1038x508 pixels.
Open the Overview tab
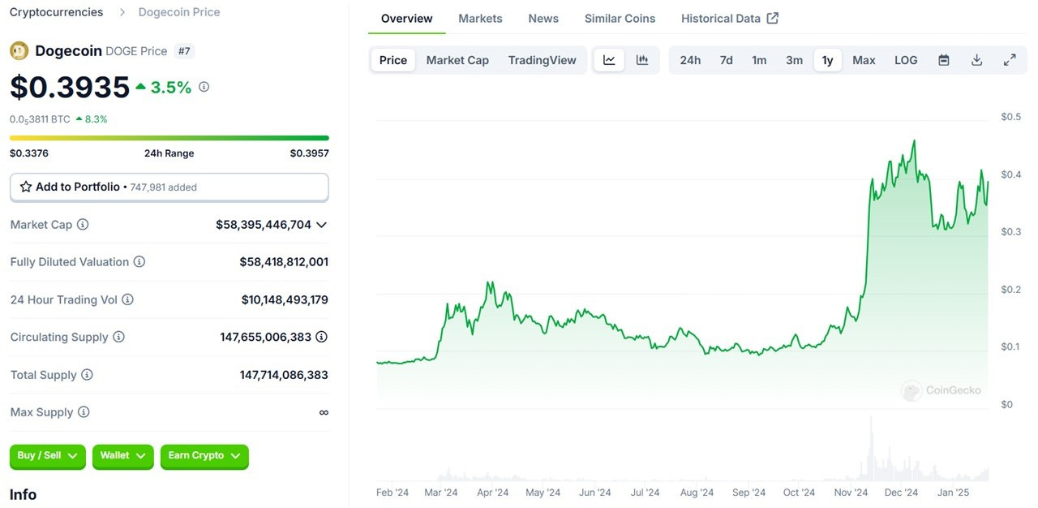pos(406,18)
